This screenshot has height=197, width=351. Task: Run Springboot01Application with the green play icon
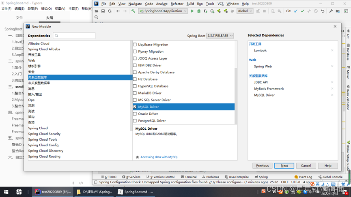coord(192,11)
